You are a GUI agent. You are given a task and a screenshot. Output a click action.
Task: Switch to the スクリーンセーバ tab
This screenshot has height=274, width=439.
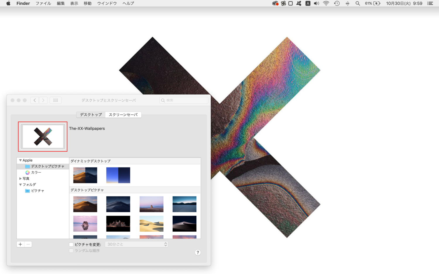coord(123,115)
